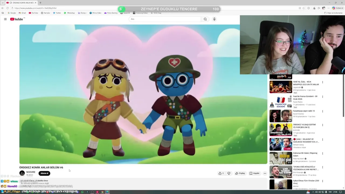Open the ÖRDEKEZ KOMİK ANLAR browser tab

click(21, 3)
